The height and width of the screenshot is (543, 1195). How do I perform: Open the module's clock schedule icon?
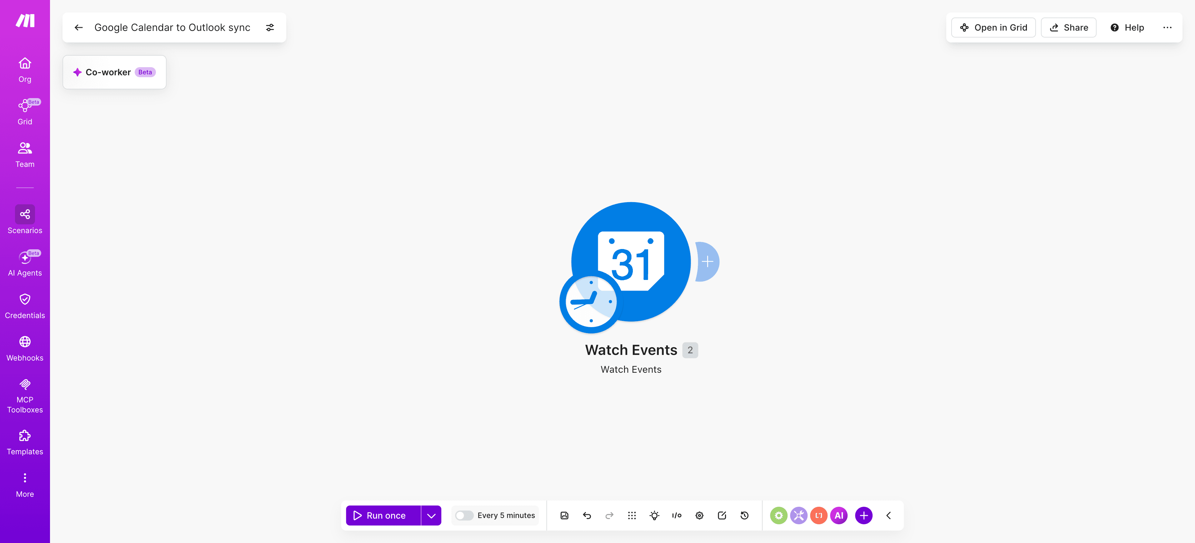click(591, 301)
